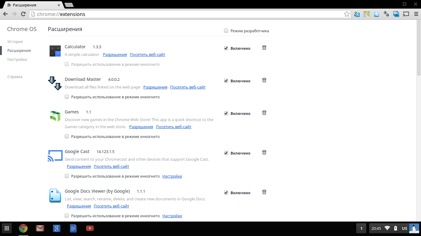Go to История in the sidebar

pyautogui.click(x=15, y=42)
